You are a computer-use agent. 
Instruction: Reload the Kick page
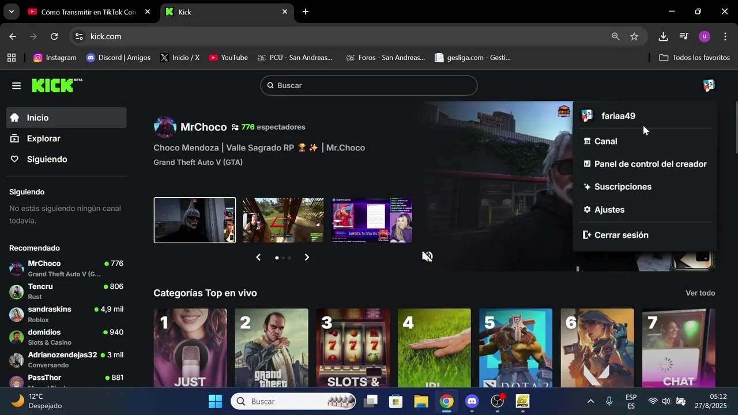(54, 36)
